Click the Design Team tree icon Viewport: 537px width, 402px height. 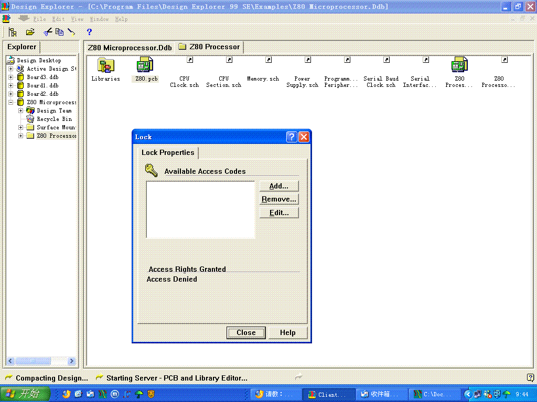30,110
